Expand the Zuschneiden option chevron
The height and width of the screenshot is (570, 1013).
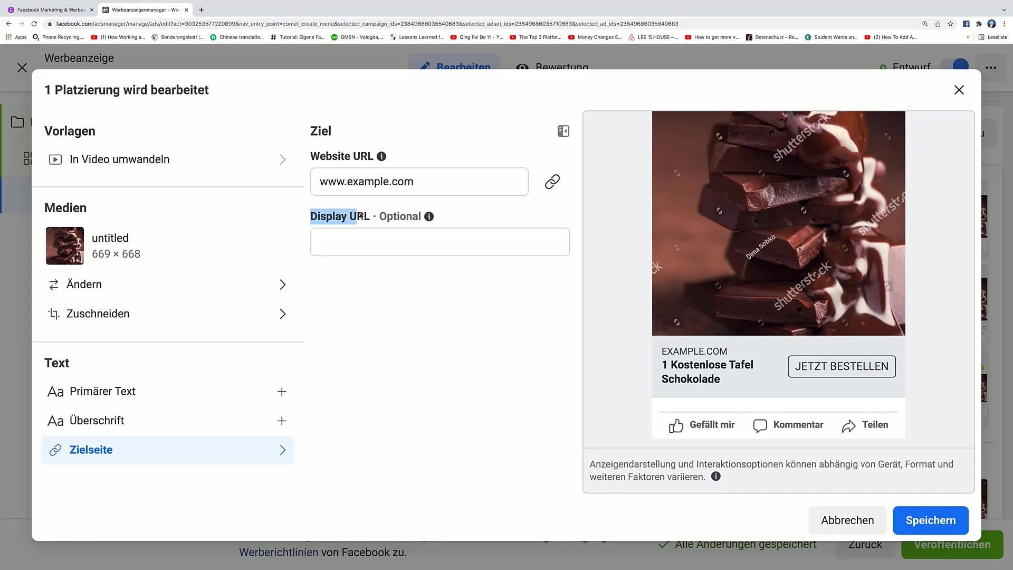click(282, 314)
